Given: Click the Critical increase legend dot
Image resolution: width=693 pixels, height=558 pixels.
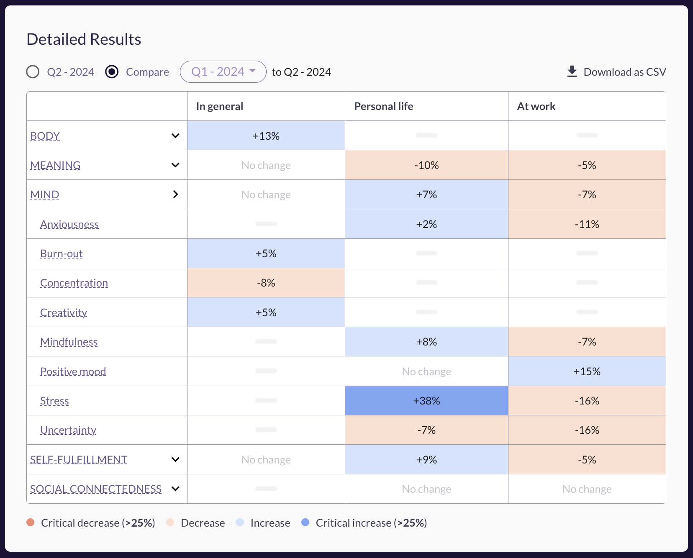Looking at the screenshot, I should pos(305,522).
